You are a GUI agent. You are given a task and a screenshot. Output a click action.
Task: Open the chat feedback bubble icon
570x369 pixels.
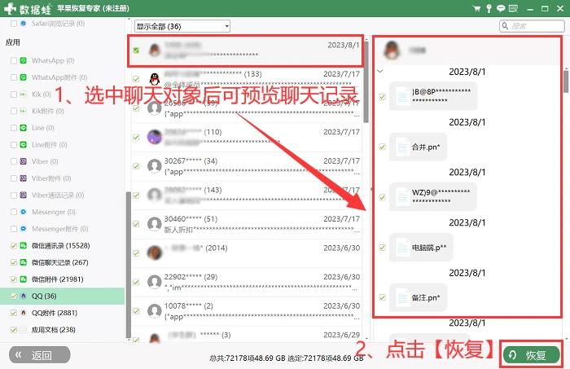point(501,8)
